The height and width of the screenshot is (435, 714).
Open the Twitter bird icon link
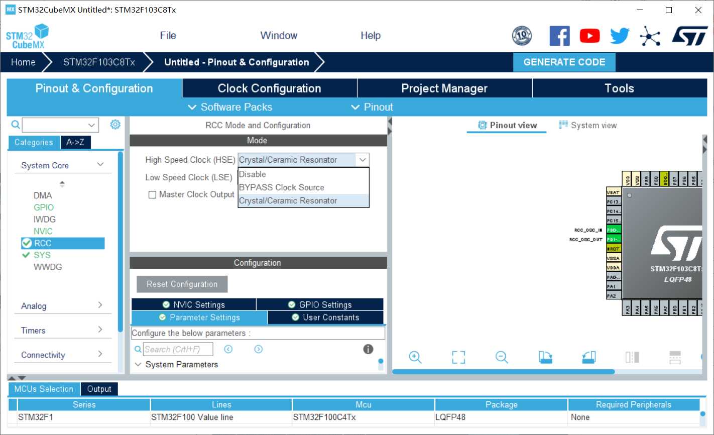click(x=620, y=36)
